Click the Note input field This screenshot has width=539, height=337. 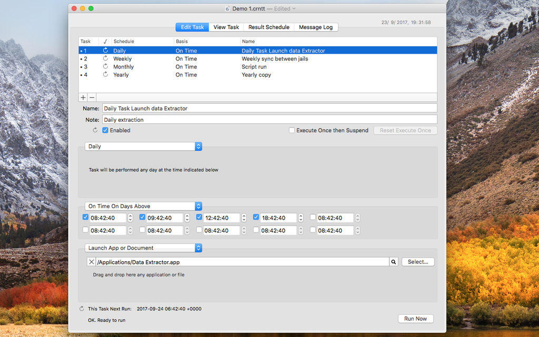click(269, 120)
